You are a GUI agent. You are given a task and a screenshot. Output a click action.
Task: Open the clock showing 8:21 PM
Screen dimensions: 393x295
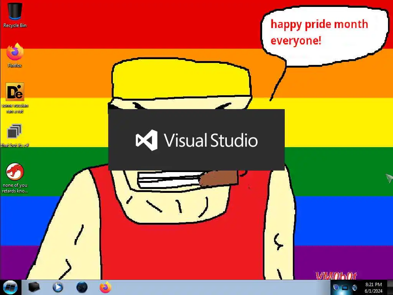pyautogui.click(x=373, y=287)
